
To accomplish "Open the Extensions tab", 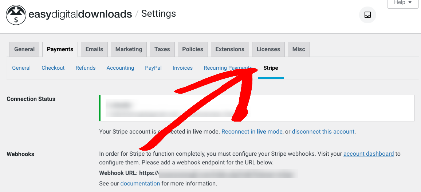I will coord(230,49).
